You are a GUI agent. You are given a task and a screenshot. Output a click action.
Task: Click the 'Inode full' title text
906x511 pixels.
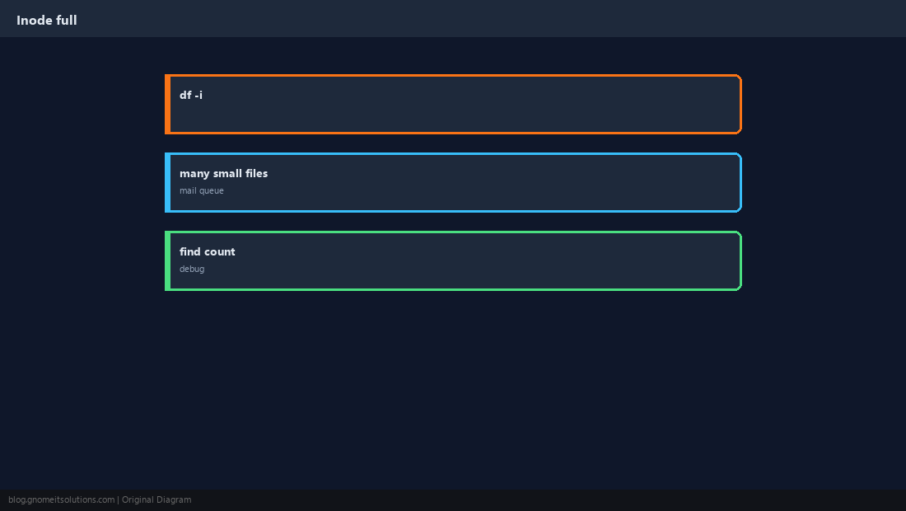(47, 21)
